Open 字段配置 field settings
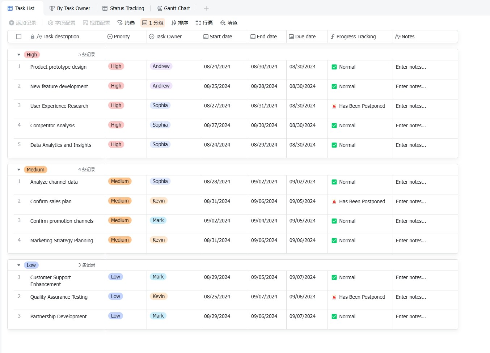The width and height of the screenshot is (490, 353). (x=62, y=23)
